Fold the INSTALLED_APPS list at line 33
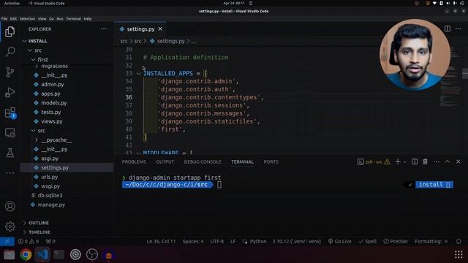 coord(138,73)
